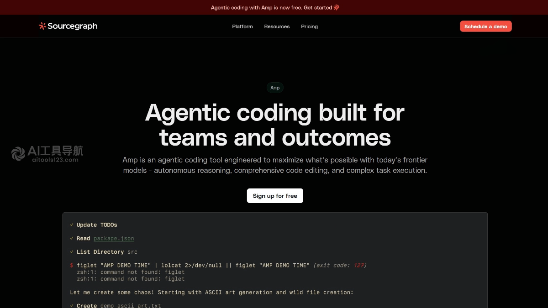Screen dimensions: 548x308
Task: Open the package.json link in terminal
Action: pyautogui.click(x=114, y=238)
